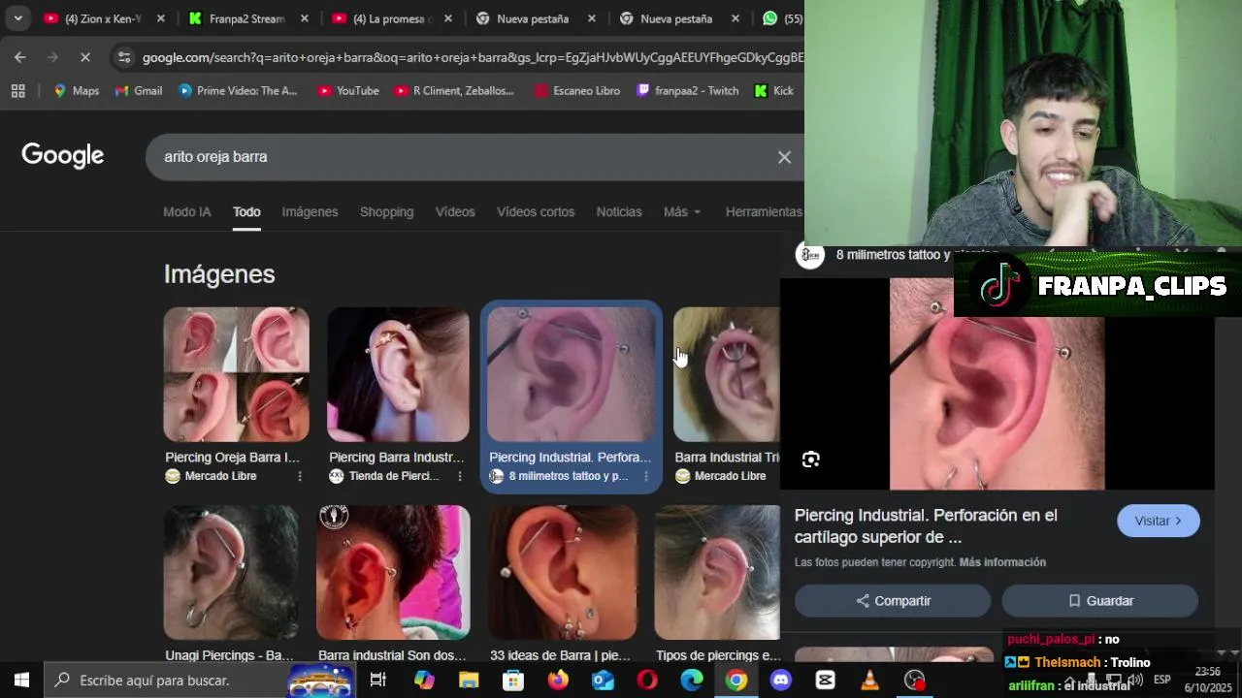Open Herramientas search tools

click(764, 211)
